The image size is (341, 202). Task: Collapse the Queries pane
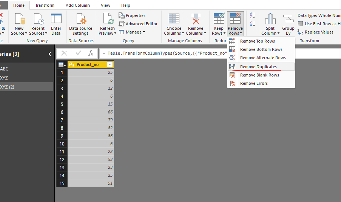click(x=50, y=54)
